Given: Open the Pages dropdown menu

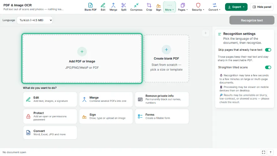Looking at the screenshot, I should (x=183, y=7).
